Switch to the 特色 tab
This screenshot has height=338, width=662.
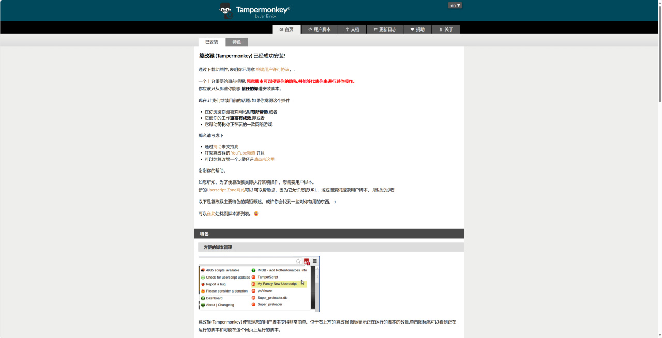[x=236, y=42]
